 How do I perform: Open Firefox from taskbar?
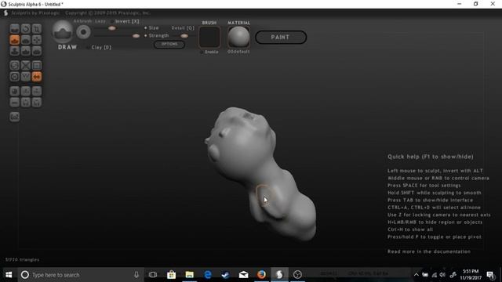[x=261, y=275]
